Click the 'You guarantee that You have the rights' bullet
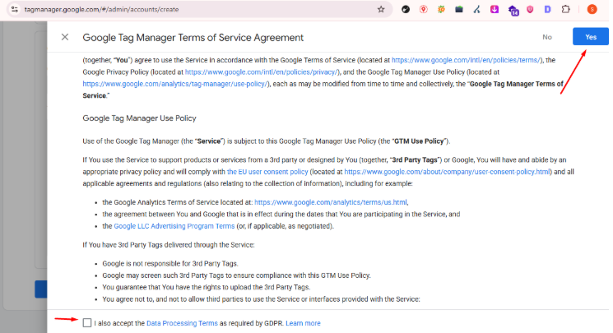The image size is (613, 333). click(206, 287)
